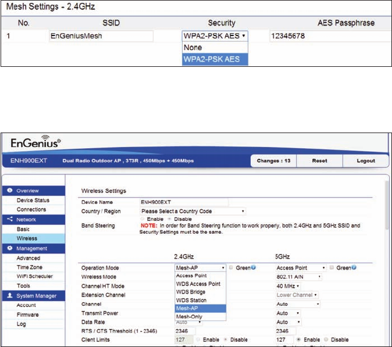Viewport: 392px width, 347px height.
Task: Open the Country / Region dropdown
Action: (x=193, y=211)
